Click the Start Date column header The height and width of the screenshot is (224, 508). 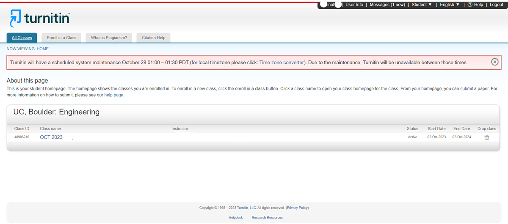[x=436, y=128]
